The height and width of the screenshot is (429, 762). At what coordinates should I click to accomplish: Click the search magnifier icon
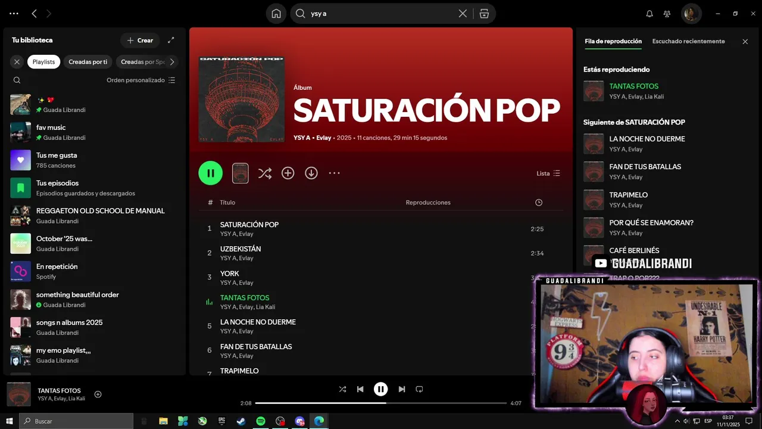(x=301, y=14)
